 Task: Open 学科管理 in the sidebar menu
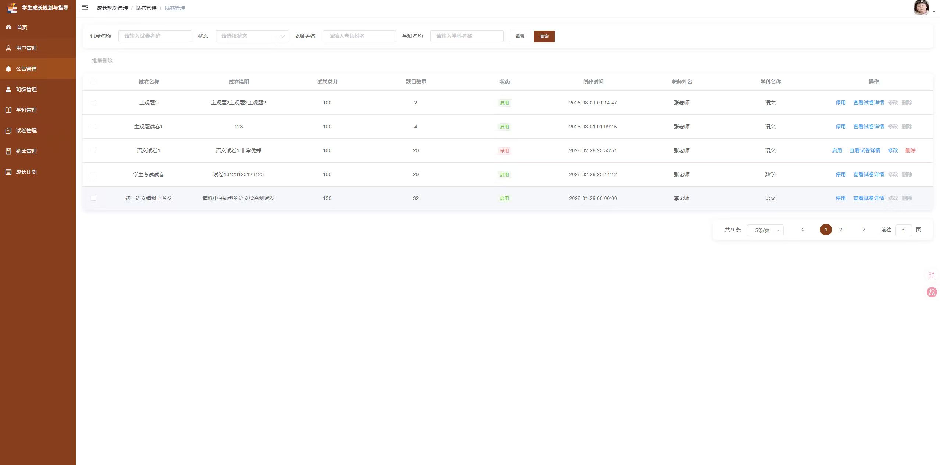tap(38, 110)
